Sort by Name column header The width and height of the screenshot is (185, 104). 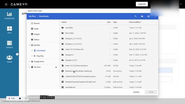click(64, 22)
